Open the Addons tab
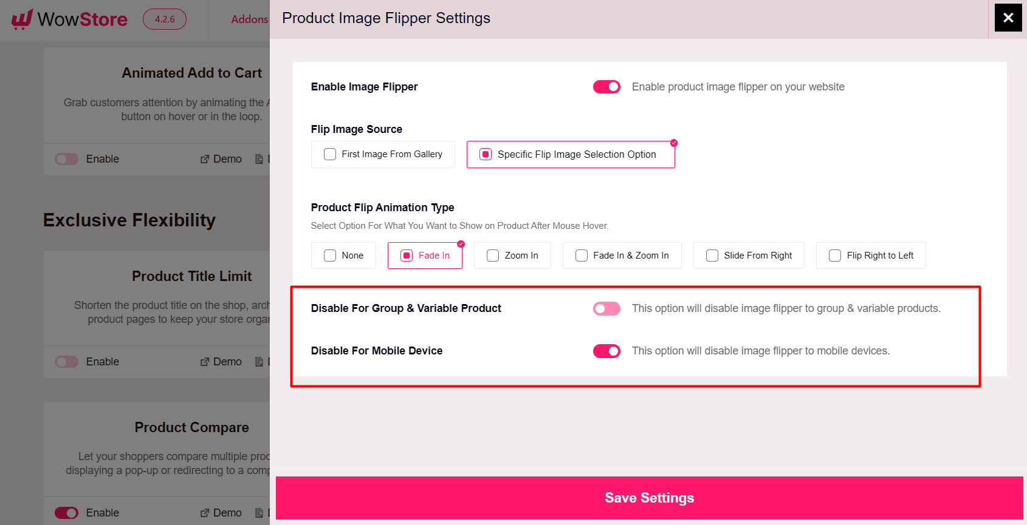The image size is (1027, 525). tap(249, 19)
